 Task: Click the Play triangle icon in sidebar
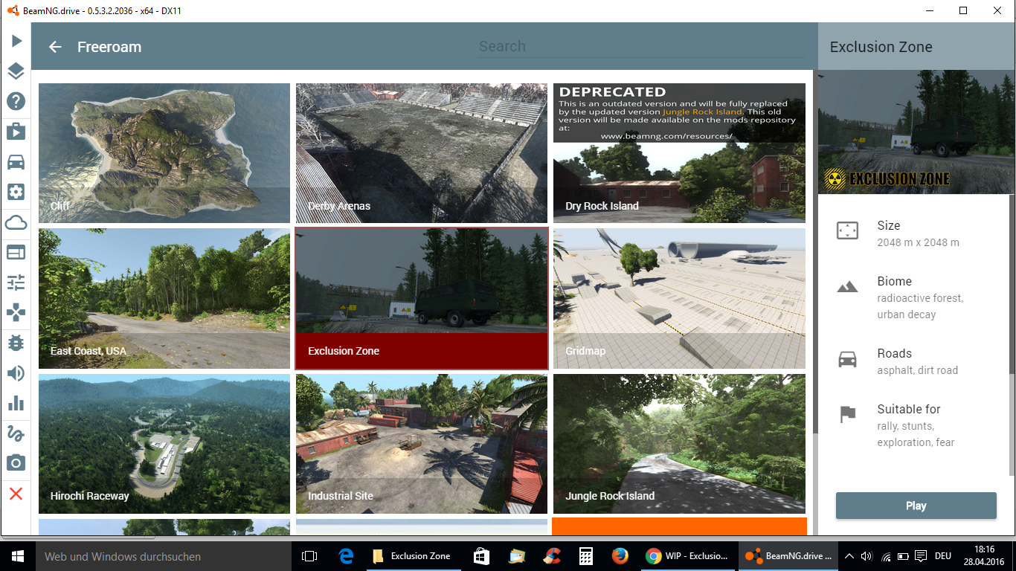click(x=16, y=41)
